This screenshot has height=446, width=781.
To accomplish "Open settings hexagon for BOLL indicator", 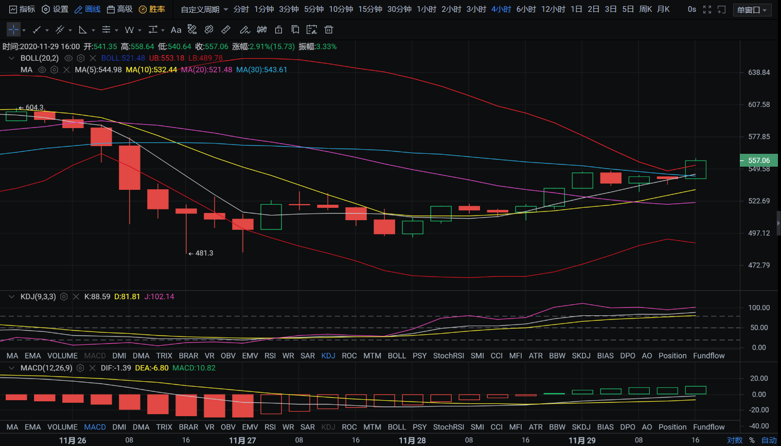I will (81, 58).
